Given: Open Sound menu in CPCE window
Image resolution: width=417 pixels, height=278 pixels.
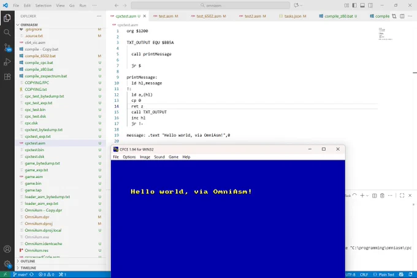Looking at the screenshot, I should [159, 157].
